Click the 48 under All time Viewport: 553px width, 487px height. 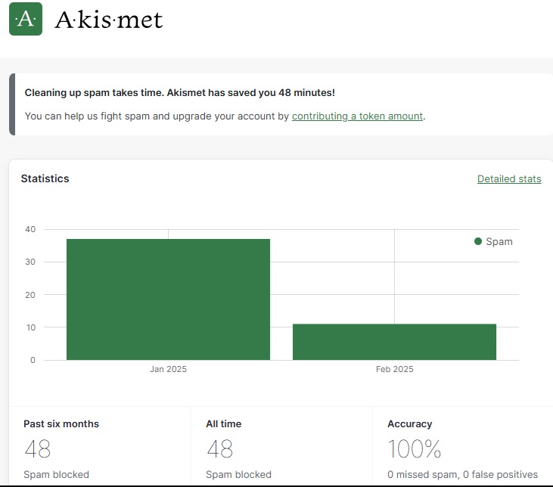pyautogui.click(x=219, y=450)
